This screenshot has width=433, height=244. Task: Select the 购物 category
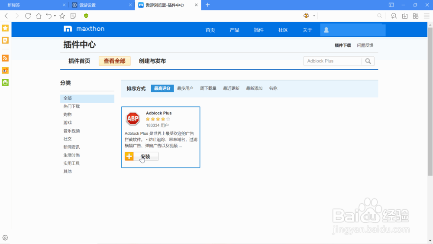click(68, 114)
